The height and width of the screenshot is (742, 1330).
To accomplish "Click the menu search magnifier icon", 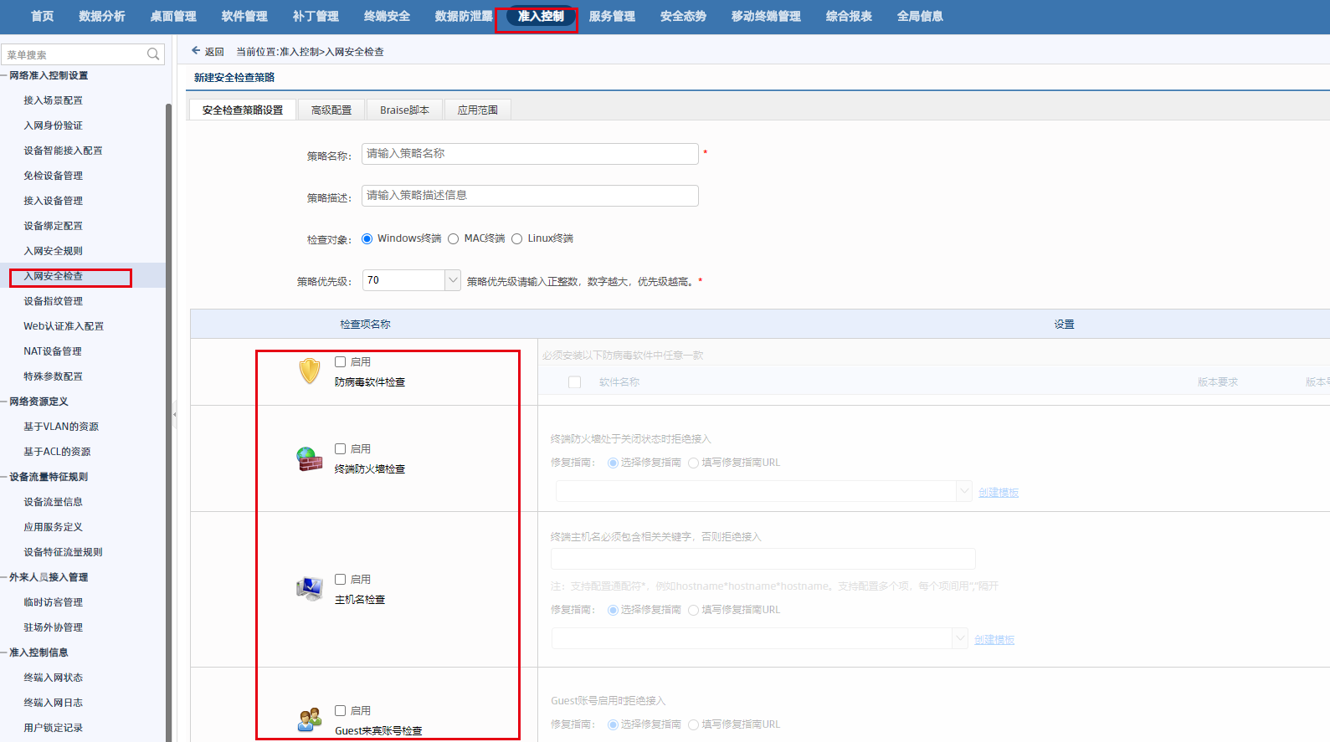I will click(153, 54).
